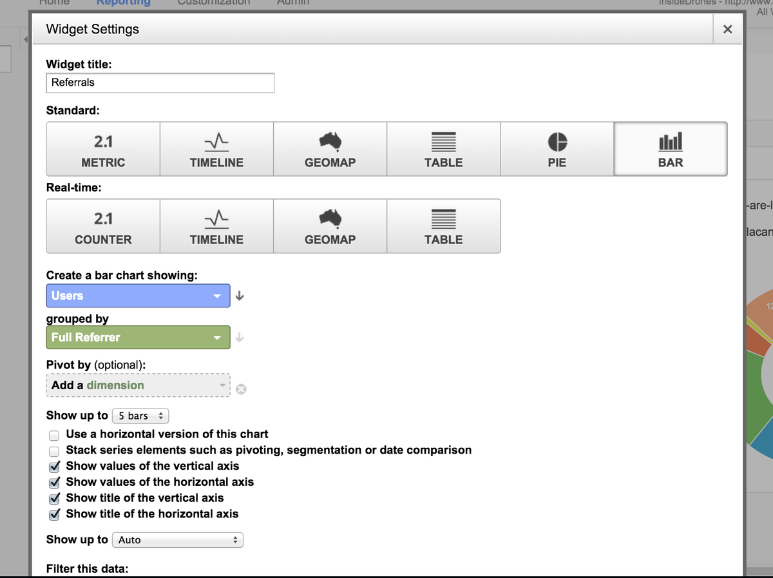
Task: Open the Add a dimension pivot dropdown
Action: point(138,385)
